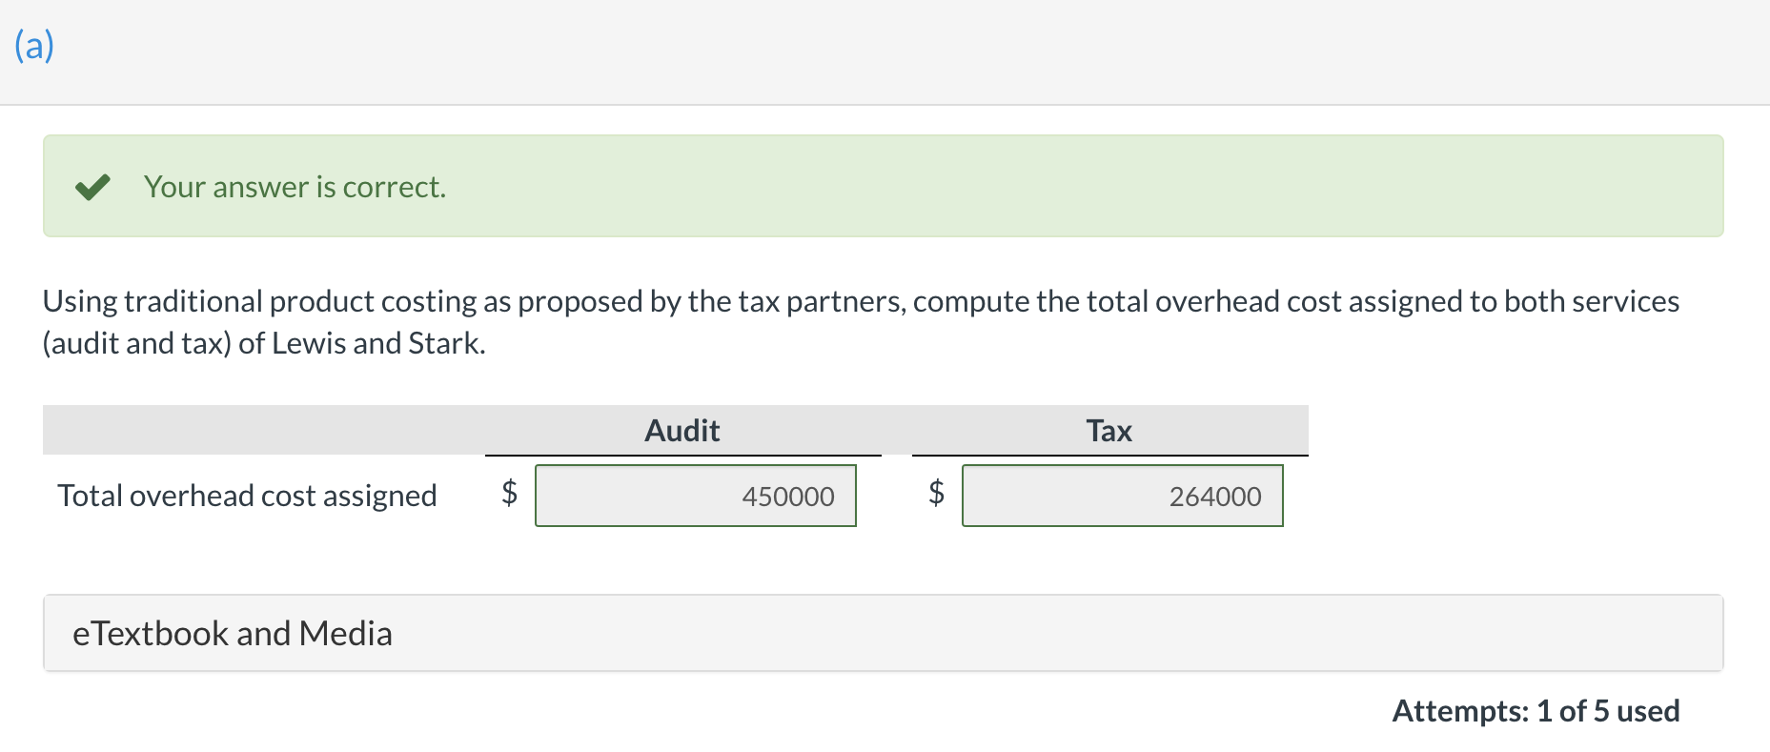Select the Tax column header
Image resolution: width=1770 pixels, height=752 pixels.
[1109, 430]
